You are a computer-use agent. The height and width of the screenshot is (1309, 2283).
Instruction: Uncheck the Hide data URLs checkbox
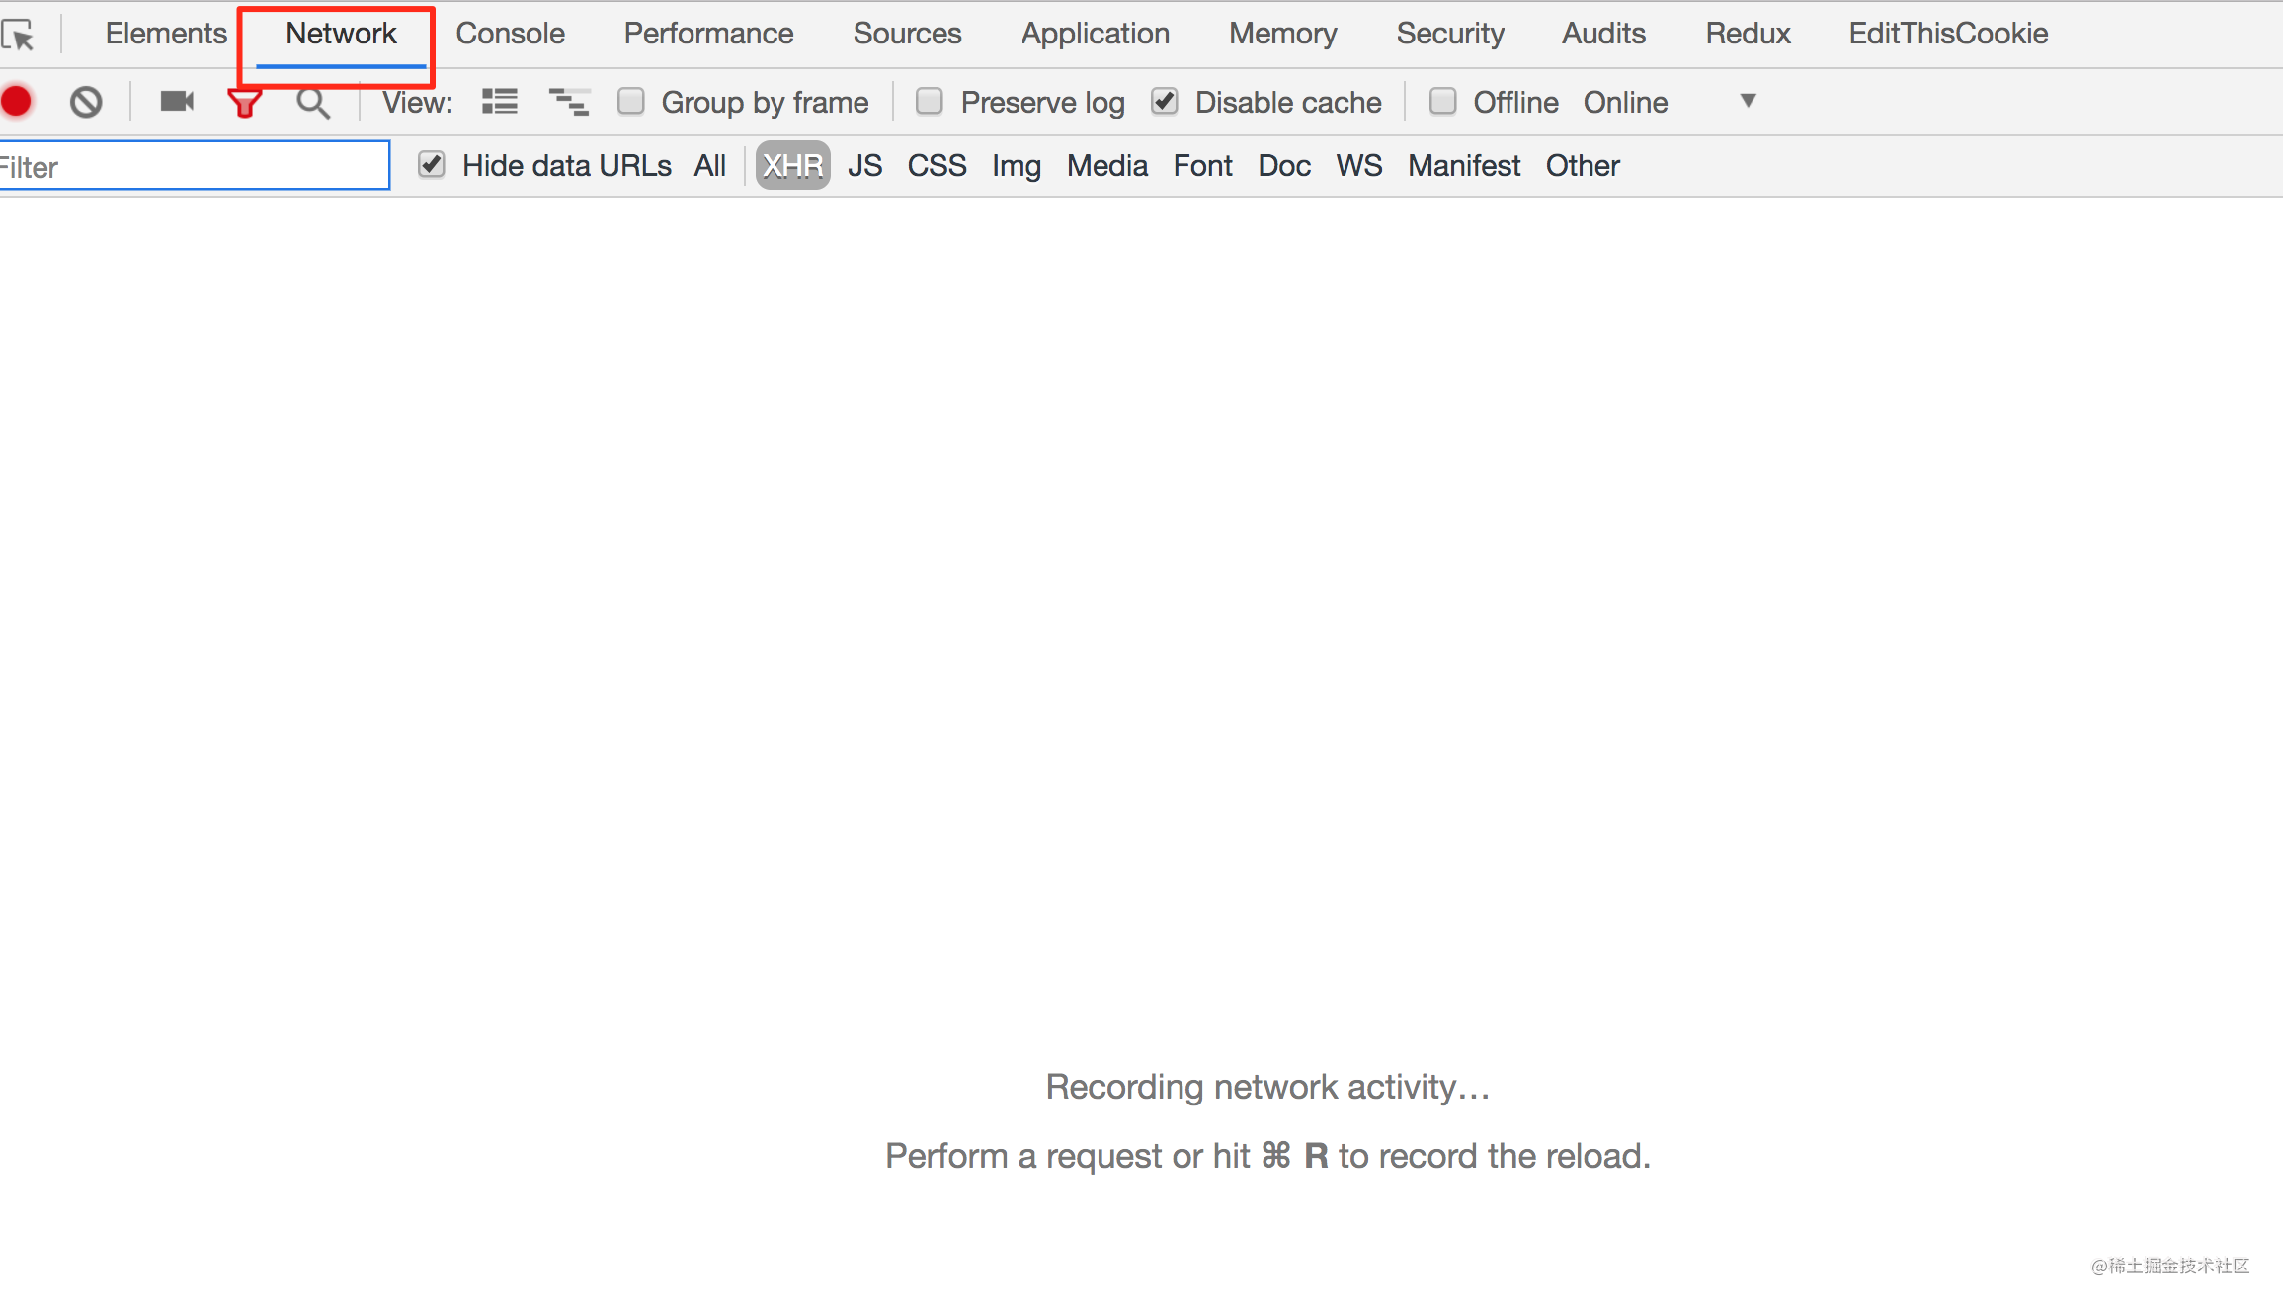[432, 165]
